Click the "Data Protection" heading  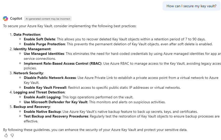click(27, 34)
